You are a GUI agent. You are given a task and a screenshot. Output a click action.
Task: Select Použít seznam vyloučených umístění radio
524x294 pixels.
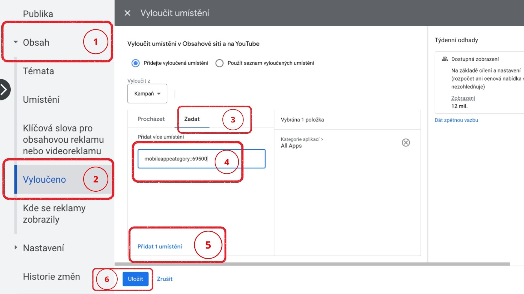pyautogui.click(x=219, y=63)
